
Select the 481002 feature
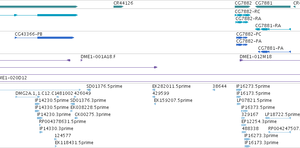(x=57, y=97)
